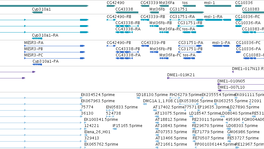Select protein Cyp310a1-PA
264x149 pixels.
(x=37, y=64)
